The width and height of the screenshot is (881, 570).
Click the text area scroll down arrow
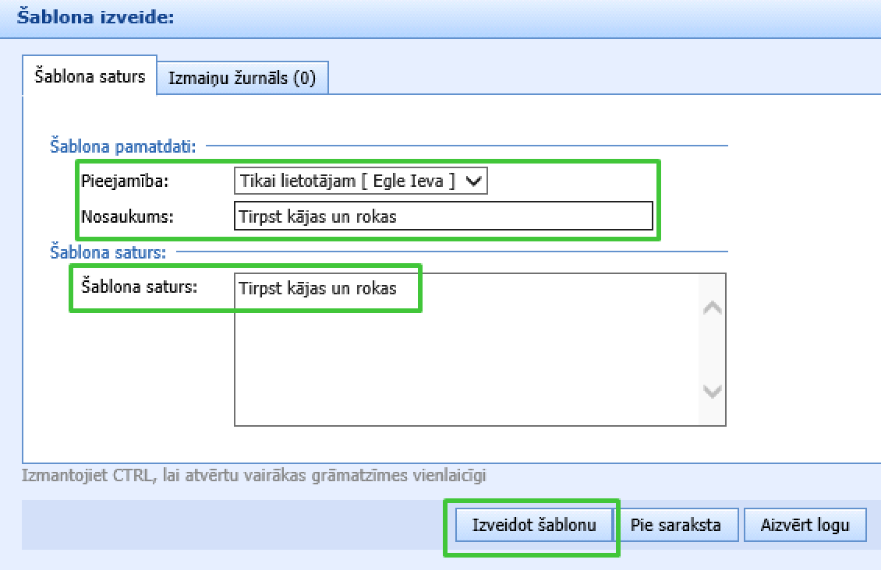pyautogui.click(x=712, y=391)
